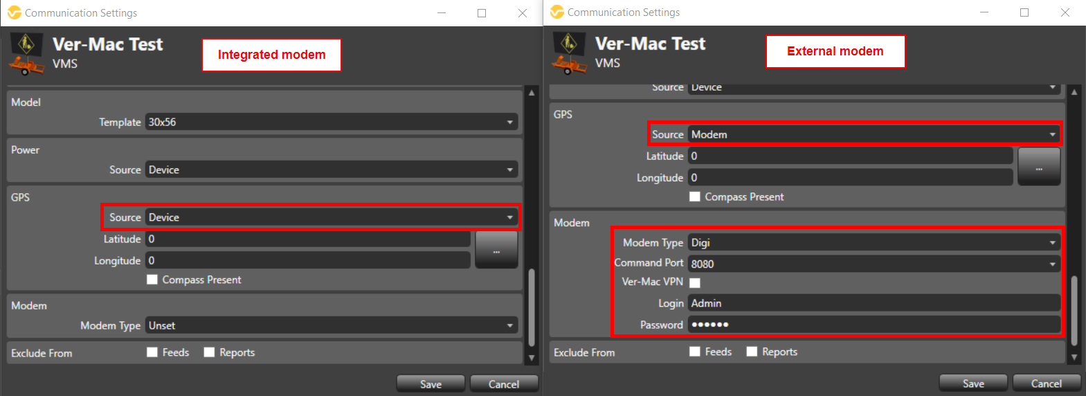The image size is (1086, 396).
Task: Open GPS Source Modem dropdown in right window
Action: pyautogui.click(x=874, y=134)
